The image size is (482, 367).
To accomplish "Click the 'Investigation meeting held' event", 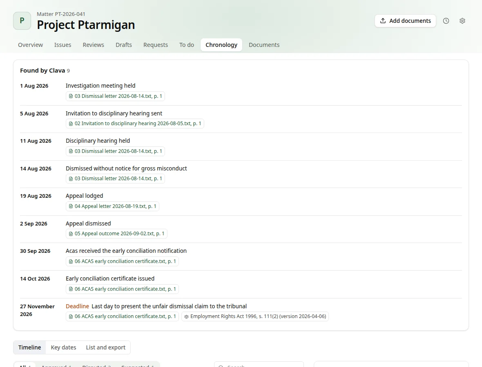I will [x=100, y=86].
